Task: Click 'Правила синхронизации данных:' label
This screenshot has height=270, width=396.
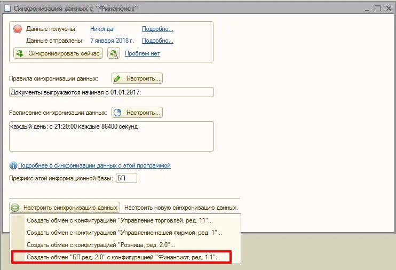Action: click(53, 78)
